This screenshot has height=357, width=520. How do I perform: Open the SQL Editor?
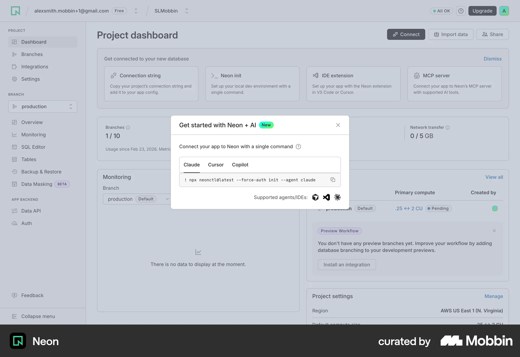43,147
